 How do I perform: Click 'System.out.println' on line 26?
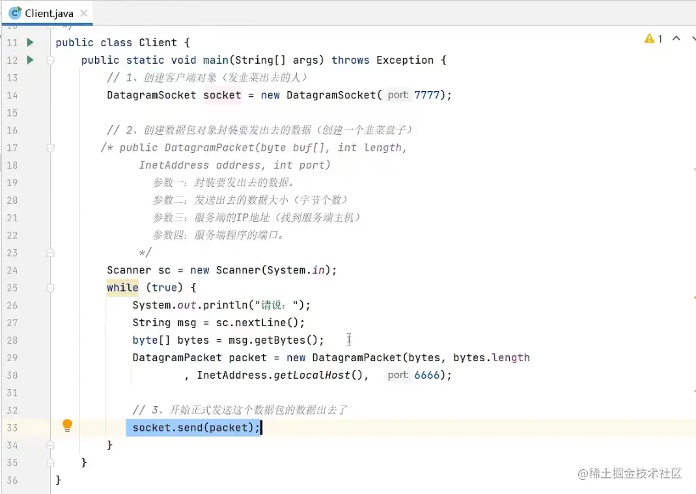(x=189, y=305)
